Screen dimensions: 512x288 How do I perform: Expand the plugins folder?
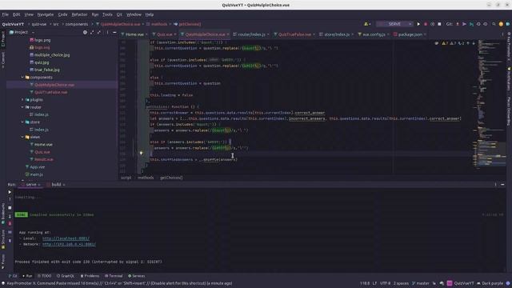point(22,99)
